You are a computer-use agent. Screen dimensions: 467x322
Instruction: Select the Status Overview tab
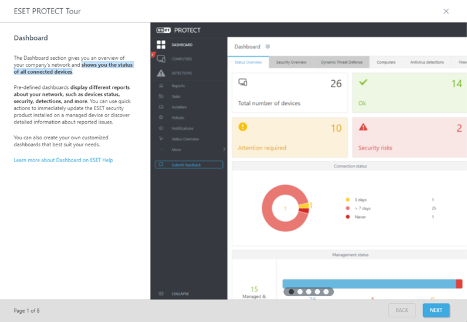248,62
